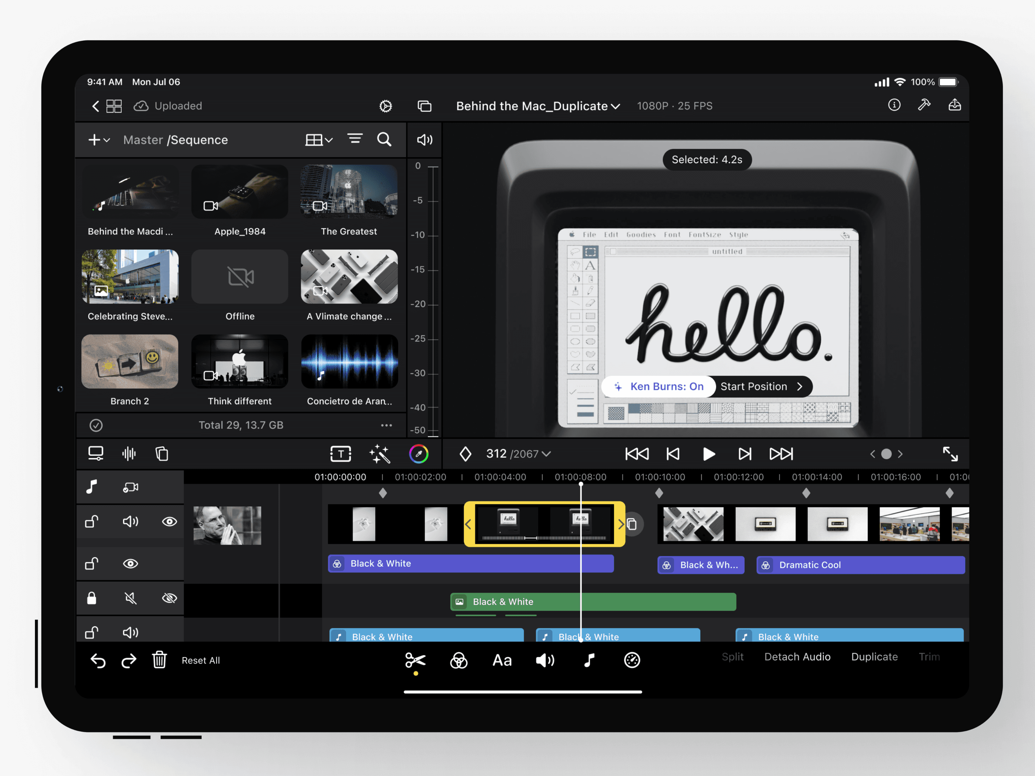The height and width of the screenshot is (776, 1035).
Task: Open the volume tool in bottom toolbar
Action: point(545,661)
